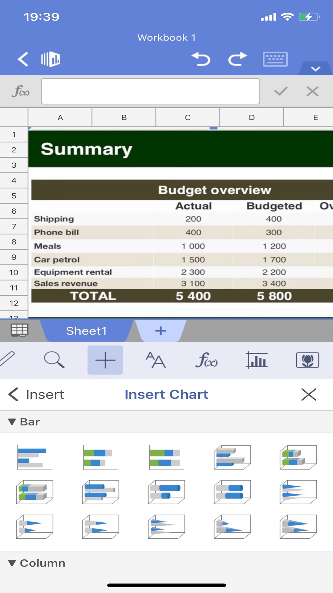
Task: Choose the 100% stacked cone bar chart
Action: pyautogui.click(x=101, y=527)
